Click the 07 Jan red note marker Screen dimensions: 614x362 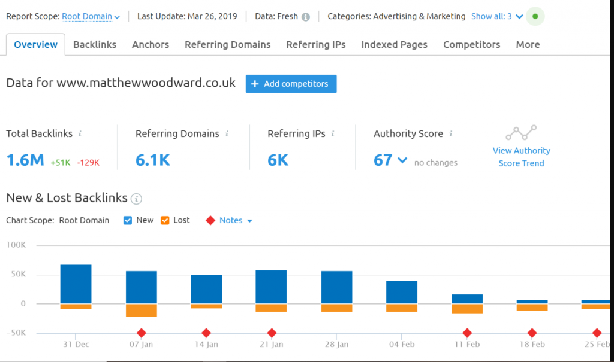coord(142,333)
